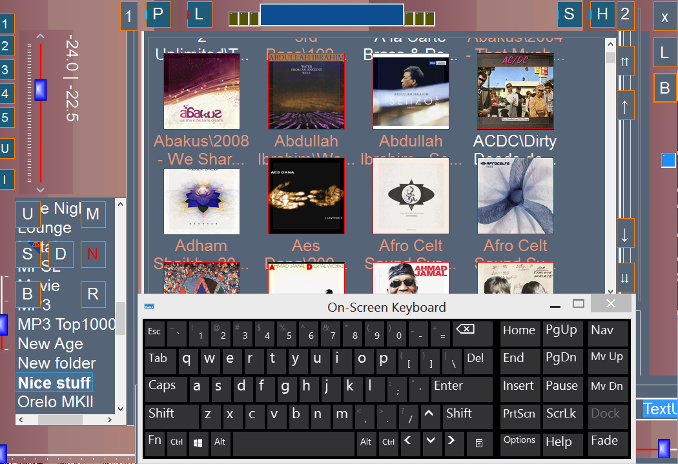This screenshot has width=678, height=464.
Task: Click the folder list's scroll down arrow
Action: click(x=121, y=409)
